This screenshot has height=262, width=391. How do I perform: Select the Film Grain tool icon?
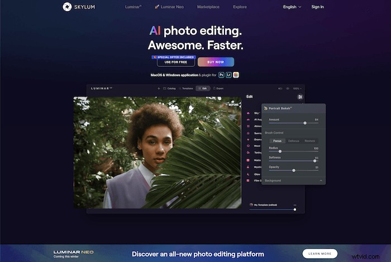248,181
